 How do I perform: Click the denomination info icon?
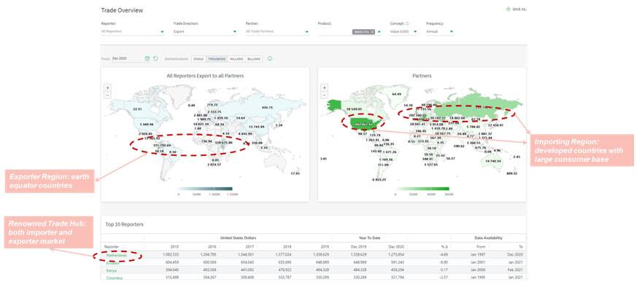click(x=270, y=59)
